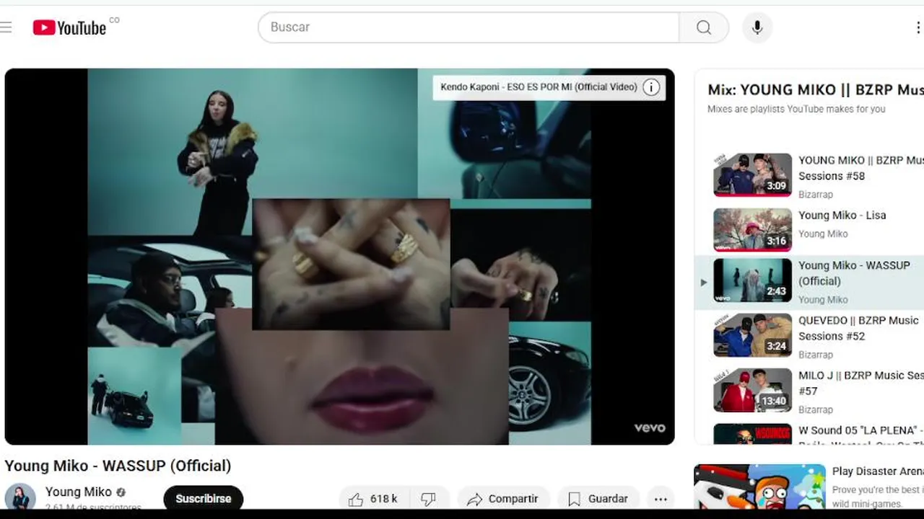924x519 pixels.
Task: Click the video title Young Miko - WASSUP (Official)
Action: tap(118, 466)
